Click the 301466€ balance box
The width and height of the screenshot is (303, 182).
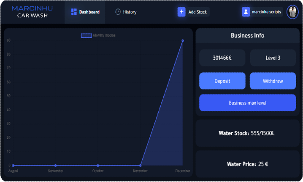[222, 58]
